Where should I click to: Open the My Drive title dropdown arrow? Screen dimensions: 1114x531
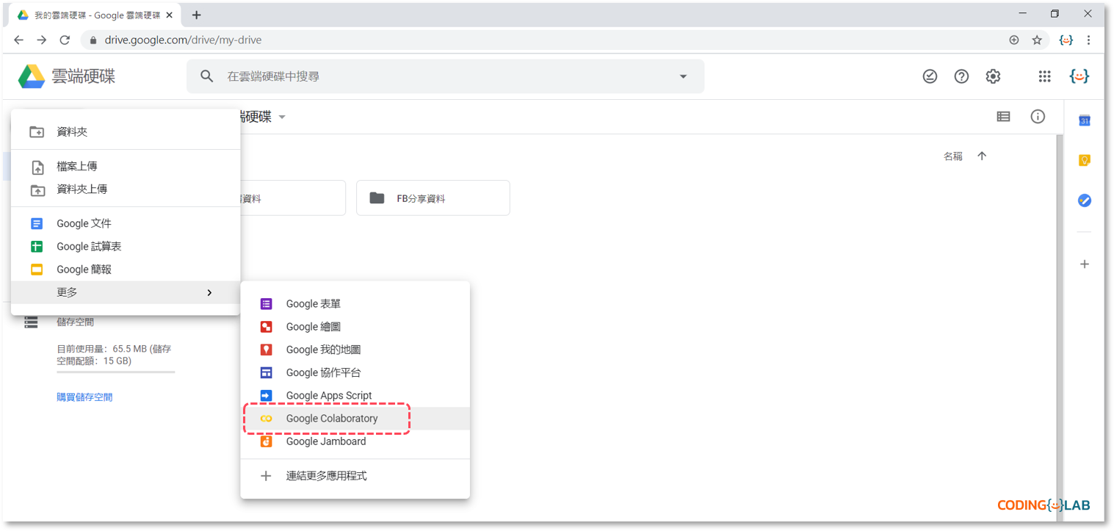click(x=282, y=118)
